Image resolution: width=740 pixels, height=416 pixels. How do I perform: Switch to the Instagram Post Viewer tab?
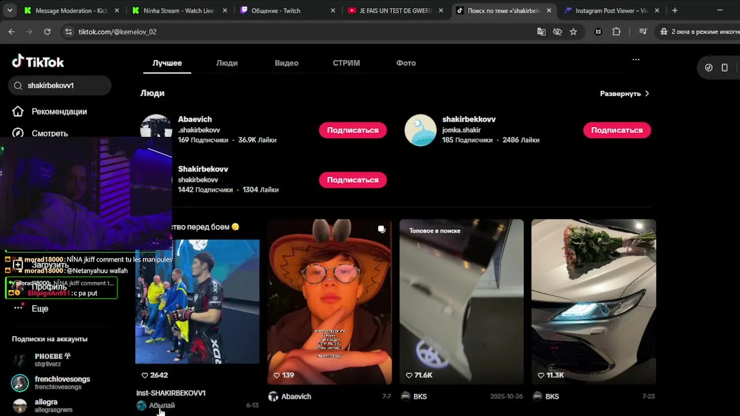tap(611, 10)
